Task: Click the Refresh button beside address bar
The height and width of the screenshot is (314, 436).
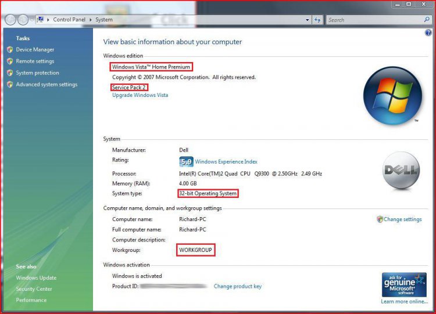Action: 317,20
